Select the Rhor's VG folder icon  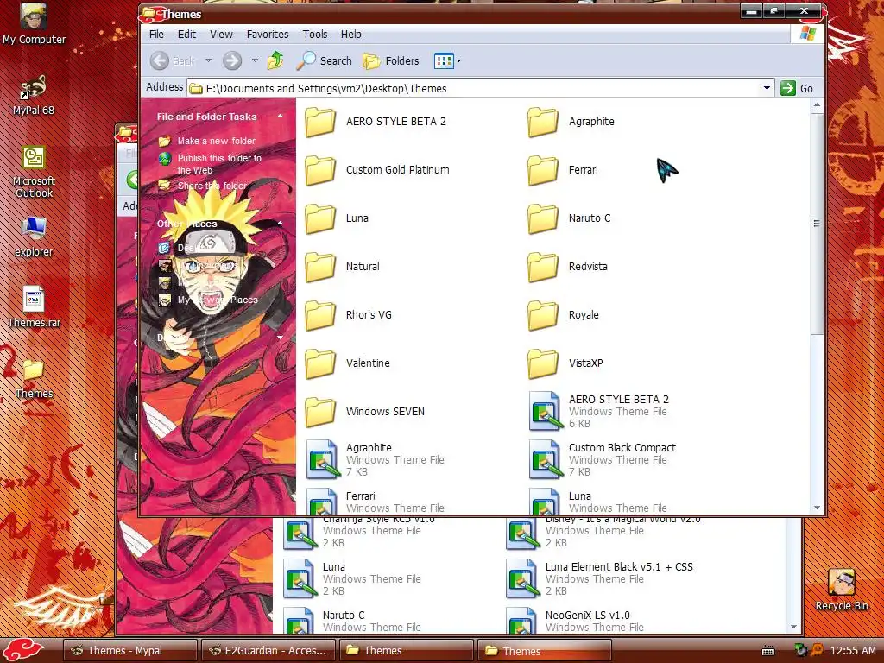[320, 315]
